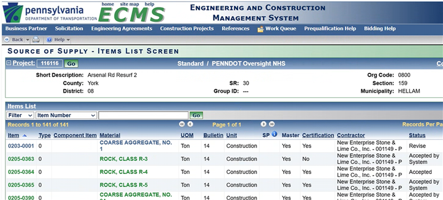Sort by the Status column header

pyautogui.click(x=417, y=135)
